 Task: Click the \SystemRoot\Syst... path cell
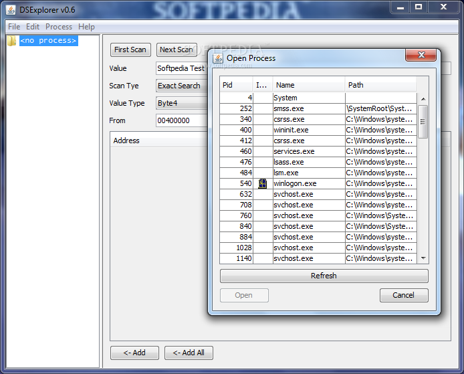[381, 108]
